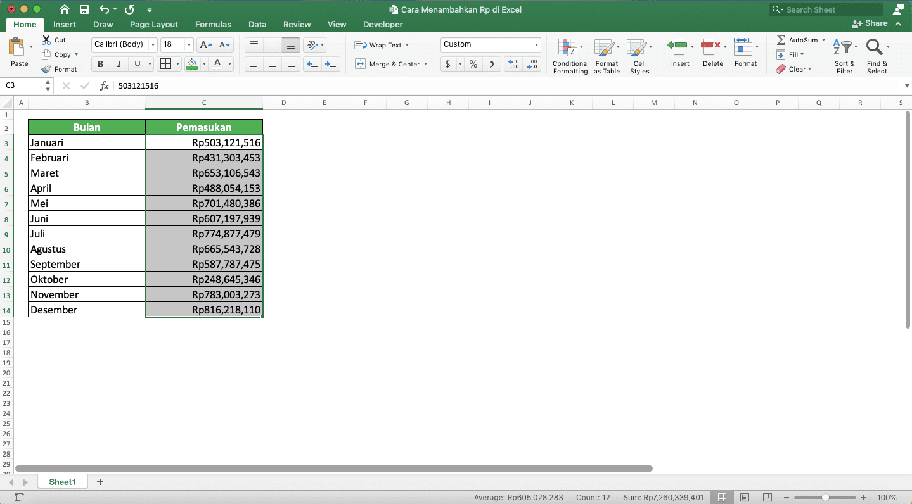
Task: Apply fill color to cells
Action: [x=193, y=64]
